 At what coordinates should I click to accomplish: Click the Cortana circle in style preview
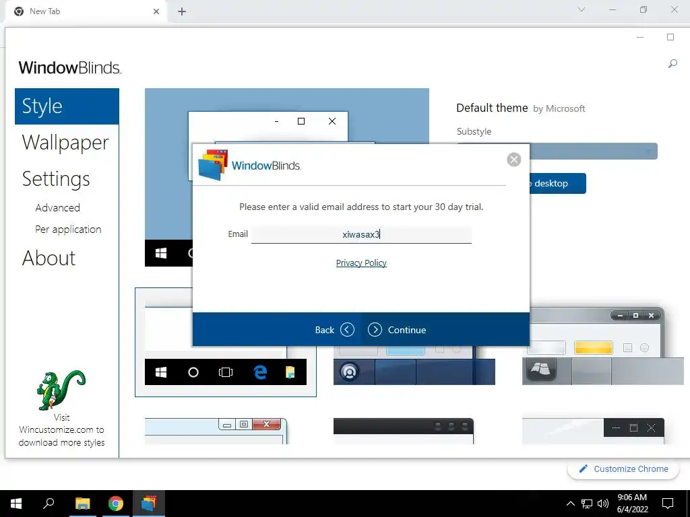[x=193, y=372]
